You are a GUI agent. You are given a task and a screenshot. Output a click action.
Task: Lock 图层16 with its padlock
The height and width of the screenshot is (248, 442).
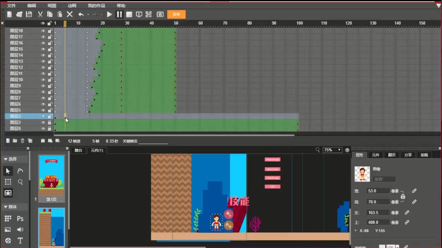(49, 43)
